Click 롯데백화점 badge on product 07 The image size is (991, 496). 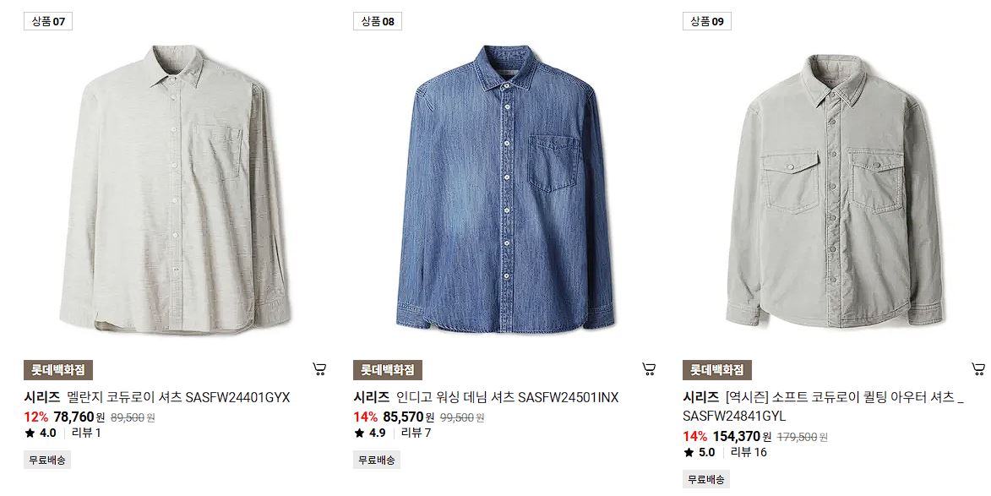click(58, 369)
